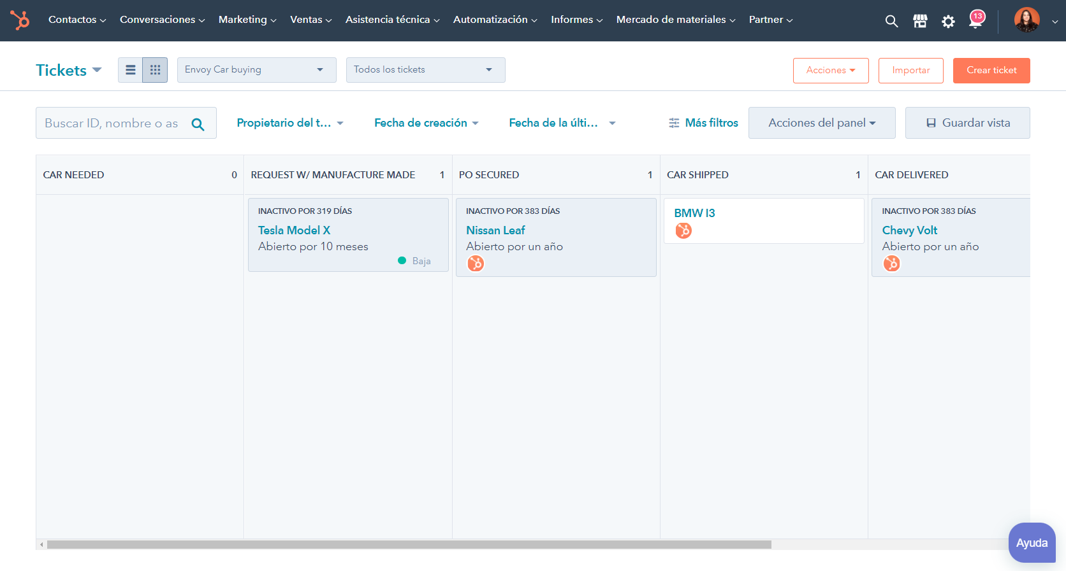1066x571 pixels.
Task: Click 'Abierto por un año' on Chevy Volt card
Action: coord(930,247)
